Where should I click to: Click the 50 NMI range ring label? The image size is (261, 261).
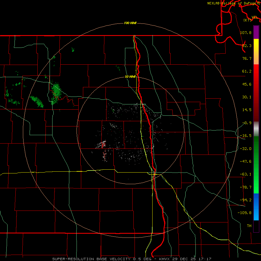130,77
